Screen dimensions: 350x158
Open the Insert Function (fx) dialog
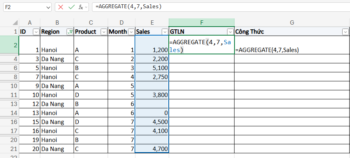tap(81, 7)
